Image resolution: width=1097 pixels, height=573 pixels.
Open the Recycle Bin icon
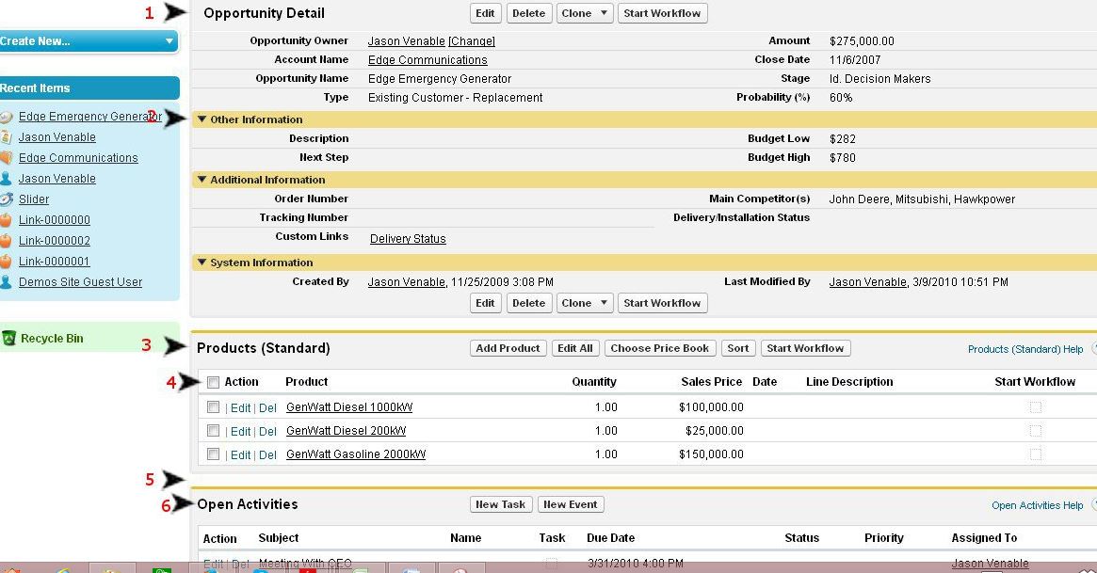(9, 339)
